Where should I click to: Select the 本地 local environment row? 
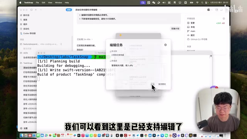point(191,27)
